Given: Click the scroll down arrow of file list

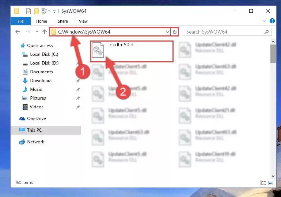Looking at the screenshot, I should (x=273, y=176).
